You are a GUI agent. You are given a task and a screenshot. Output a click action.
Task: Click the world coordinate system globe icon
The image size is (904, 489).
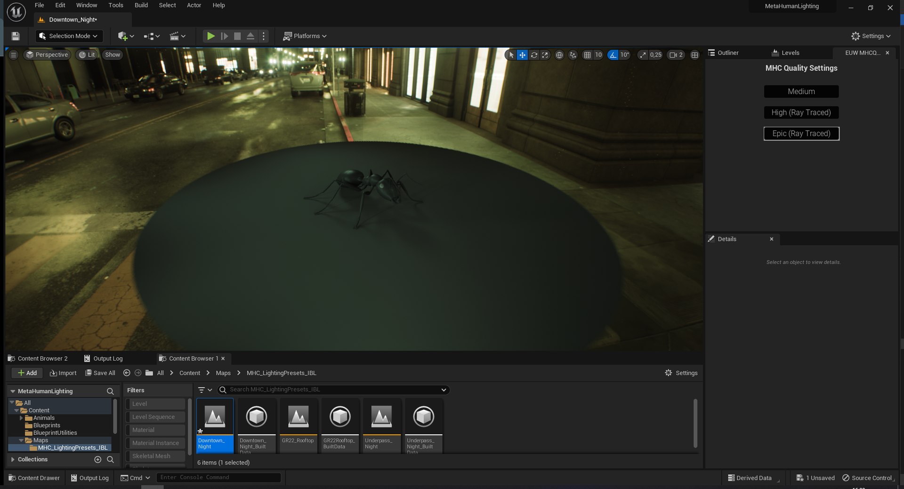[559, 55]
